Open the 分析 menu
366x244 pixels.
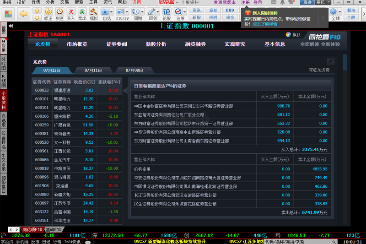point(50,2)
